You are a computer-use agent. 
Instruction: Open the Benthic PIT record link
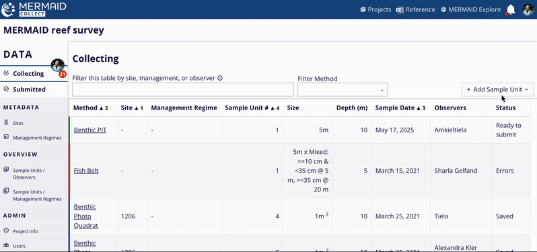(90, 130)
